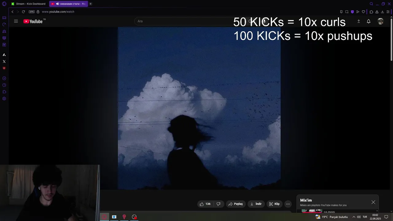Open more actions three-dot menu
The image size is (393, 221).
point(288,204)
